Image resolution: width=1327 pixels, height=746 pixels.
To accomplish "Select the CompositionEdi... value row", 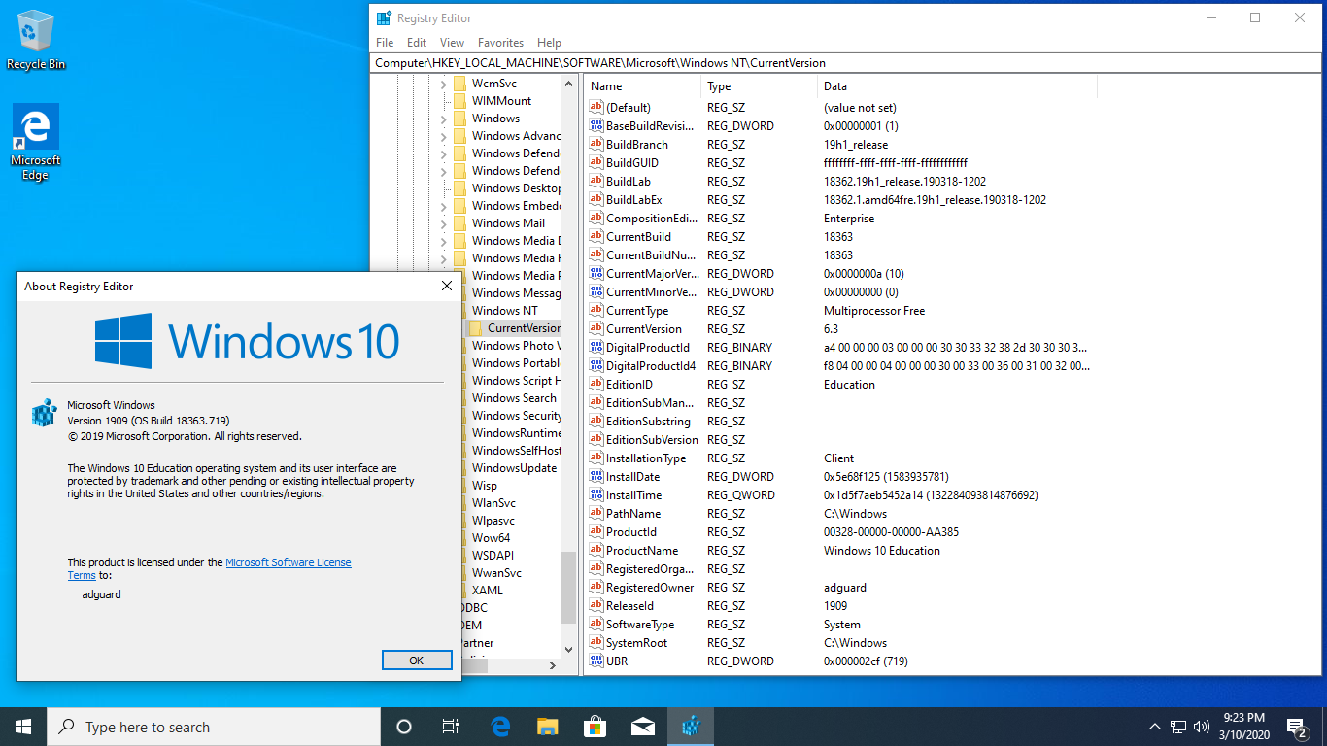I will tap(842, 219).
